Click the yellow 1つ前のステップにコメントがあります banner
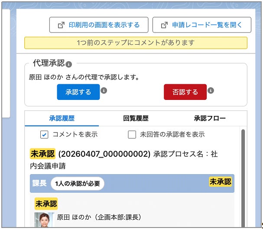Viewport: 263px width, 231px height. pos(136,43)
